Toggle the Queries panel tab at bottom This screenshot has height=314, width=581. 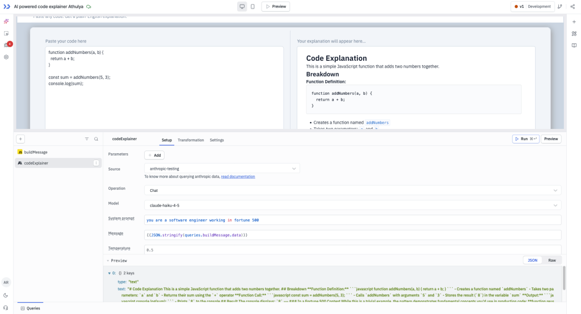pos(31,308)
